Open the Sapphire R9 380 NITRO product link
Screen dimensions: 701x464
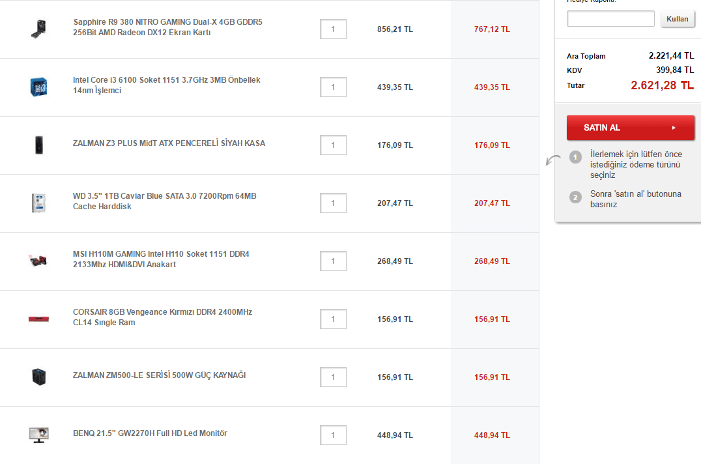click(167, 27)
